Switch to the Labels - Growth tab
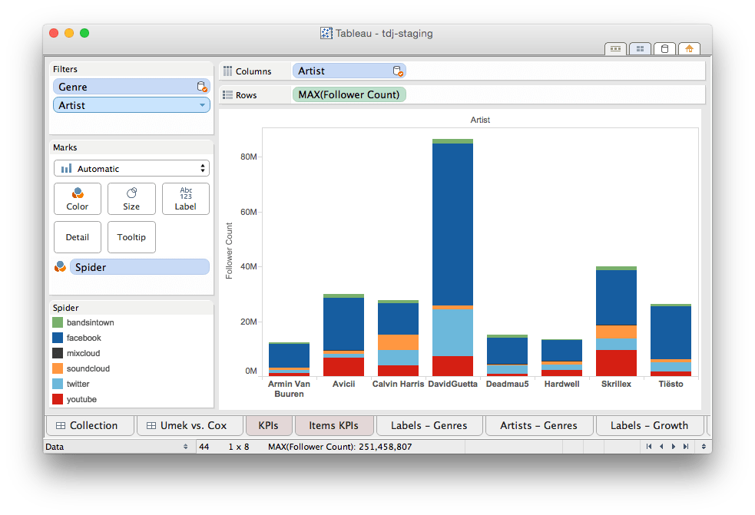Screen dimensions: 755x515 tap(649, 425)
